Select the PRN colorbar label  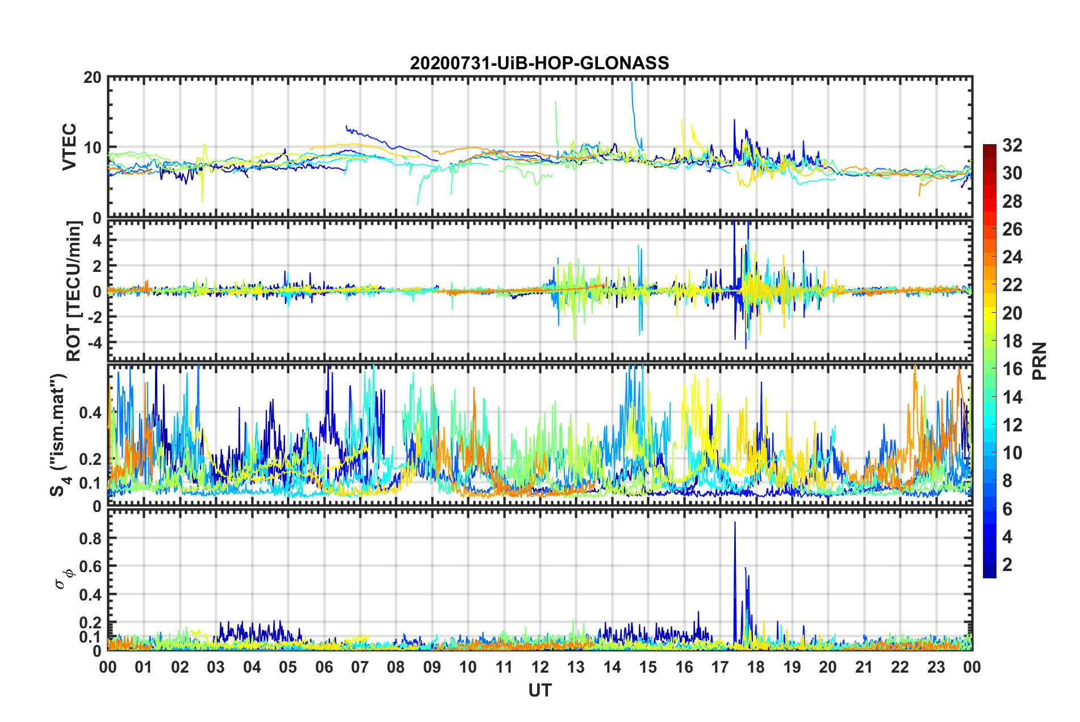1040,361
